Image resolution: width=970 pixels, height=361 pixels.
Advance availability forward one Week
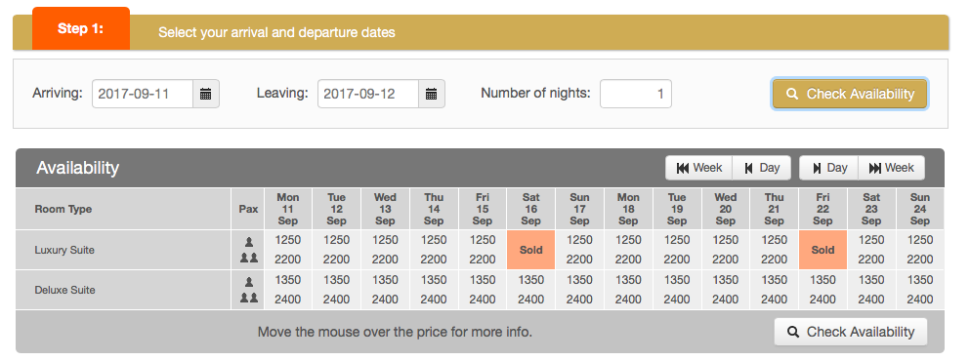[892, 168]
